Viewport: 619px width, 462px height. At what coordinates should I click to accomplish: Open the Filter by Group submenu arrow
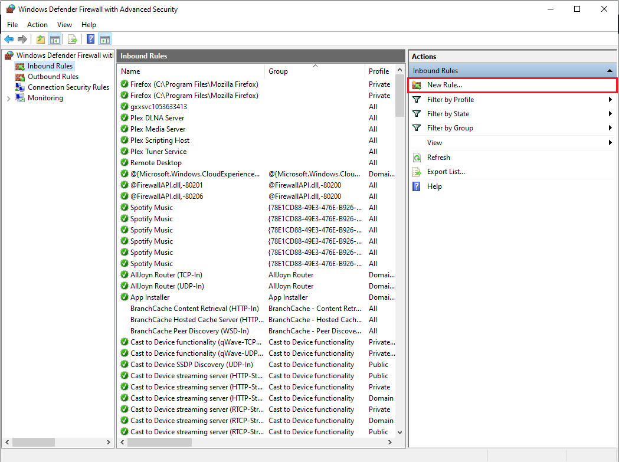[x=610, y=128]
